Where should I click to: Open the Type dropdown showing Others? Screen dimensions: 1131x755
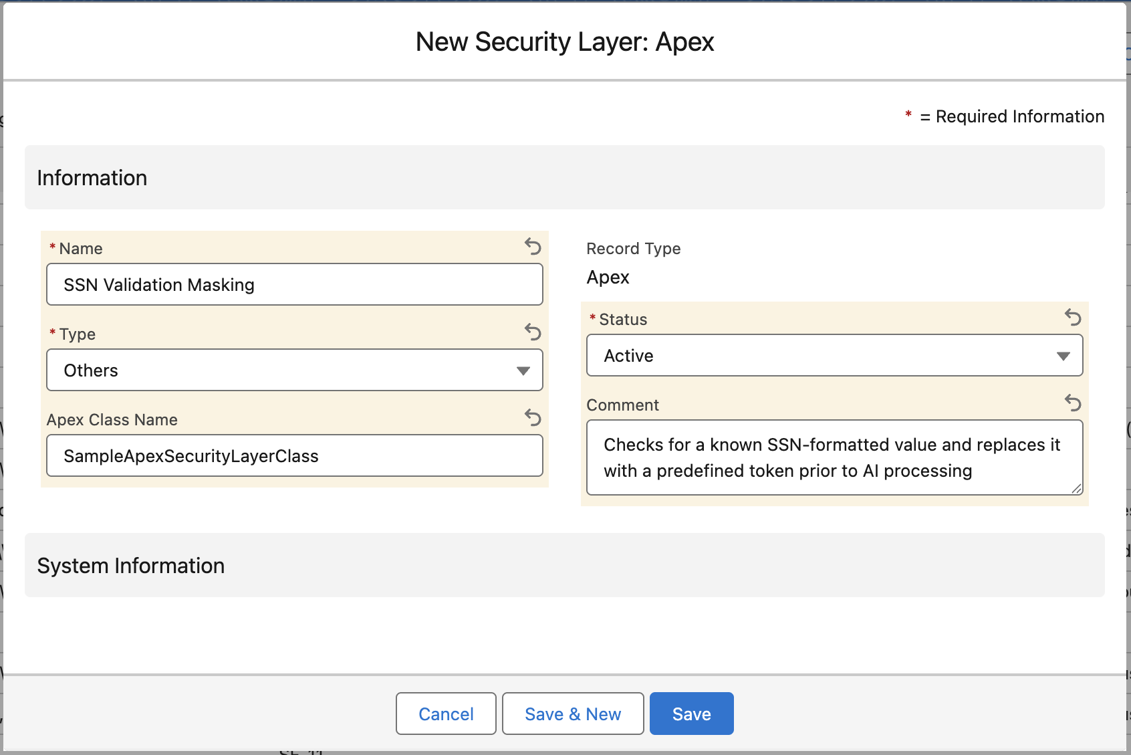[294, 370]
